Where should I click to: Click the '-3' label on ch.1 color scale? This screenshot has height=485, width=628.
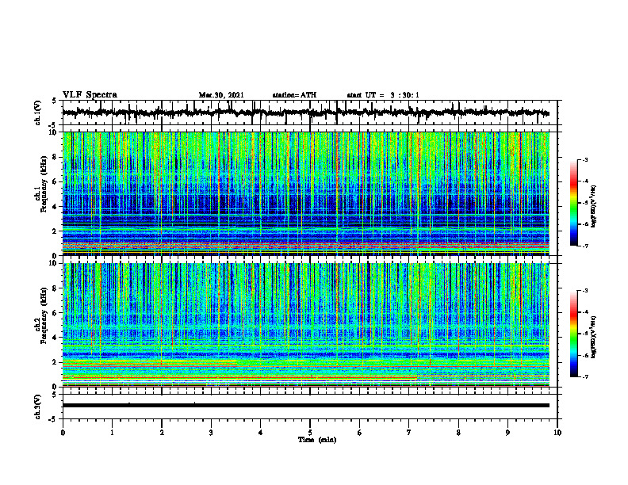click(585, 159)
